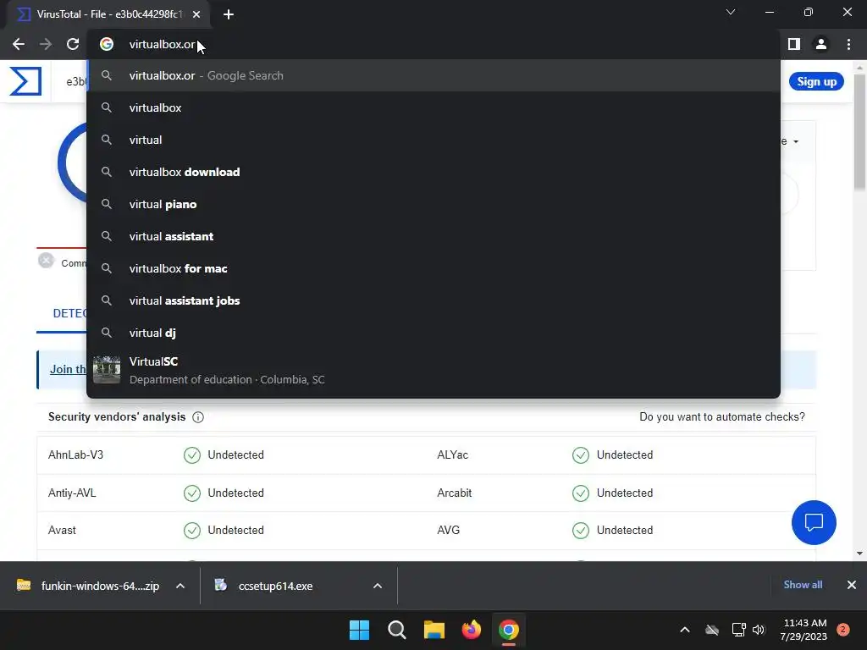Open the chat bubble button

click(x=814, y=522)
